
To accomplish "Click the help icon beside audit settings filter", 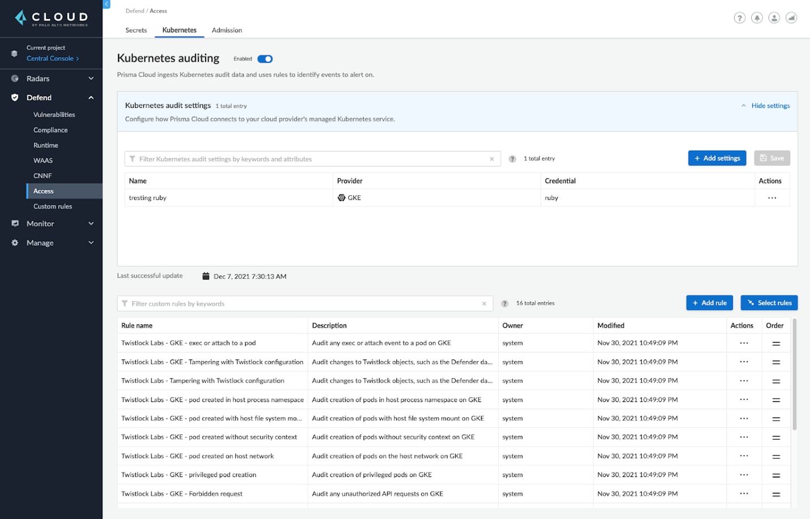I will 512,159.
